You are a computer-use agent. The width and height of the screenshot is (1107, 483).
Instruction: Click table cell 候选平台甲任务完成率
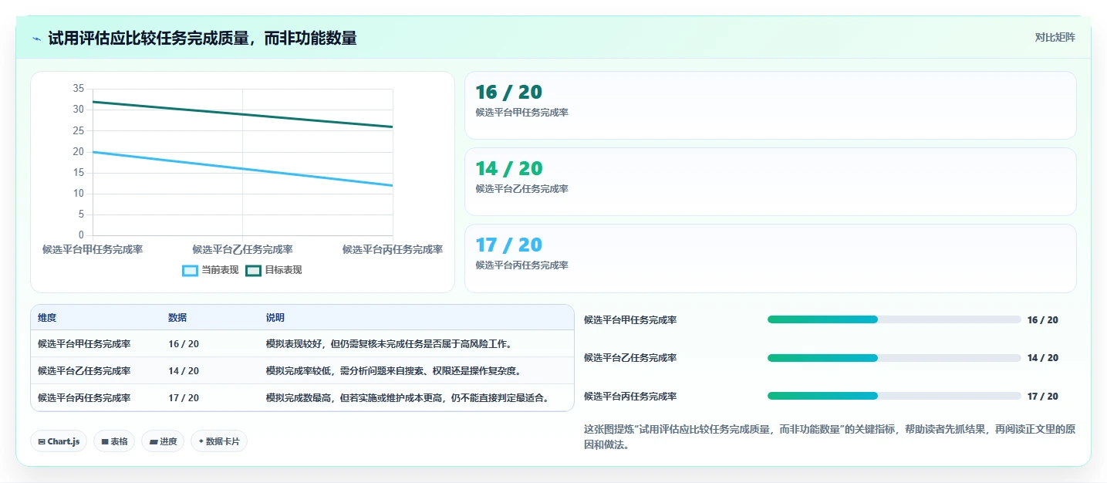click(84, 344)
